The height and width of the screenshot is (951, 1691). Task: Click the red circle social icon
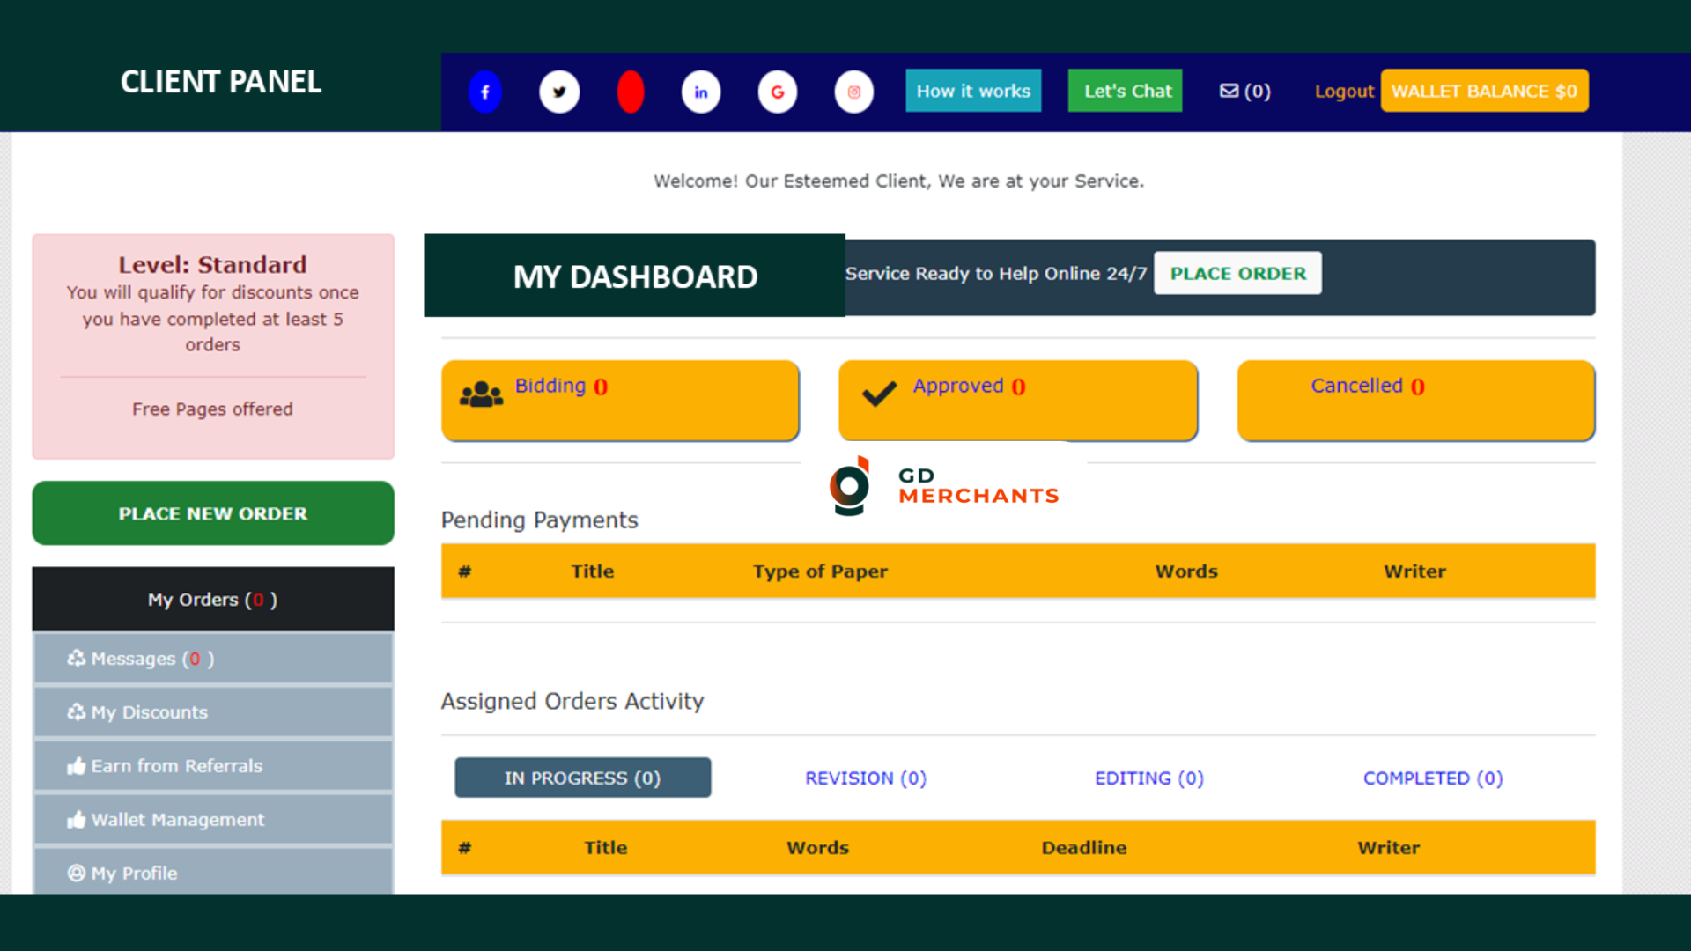631,92
